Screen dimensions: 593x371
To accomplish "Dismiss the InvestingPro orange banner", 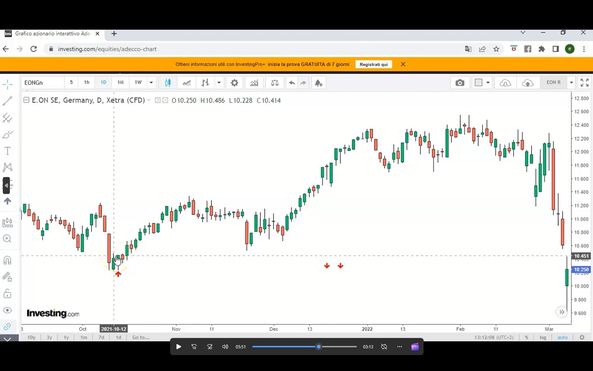I will [x=403, y=64].
